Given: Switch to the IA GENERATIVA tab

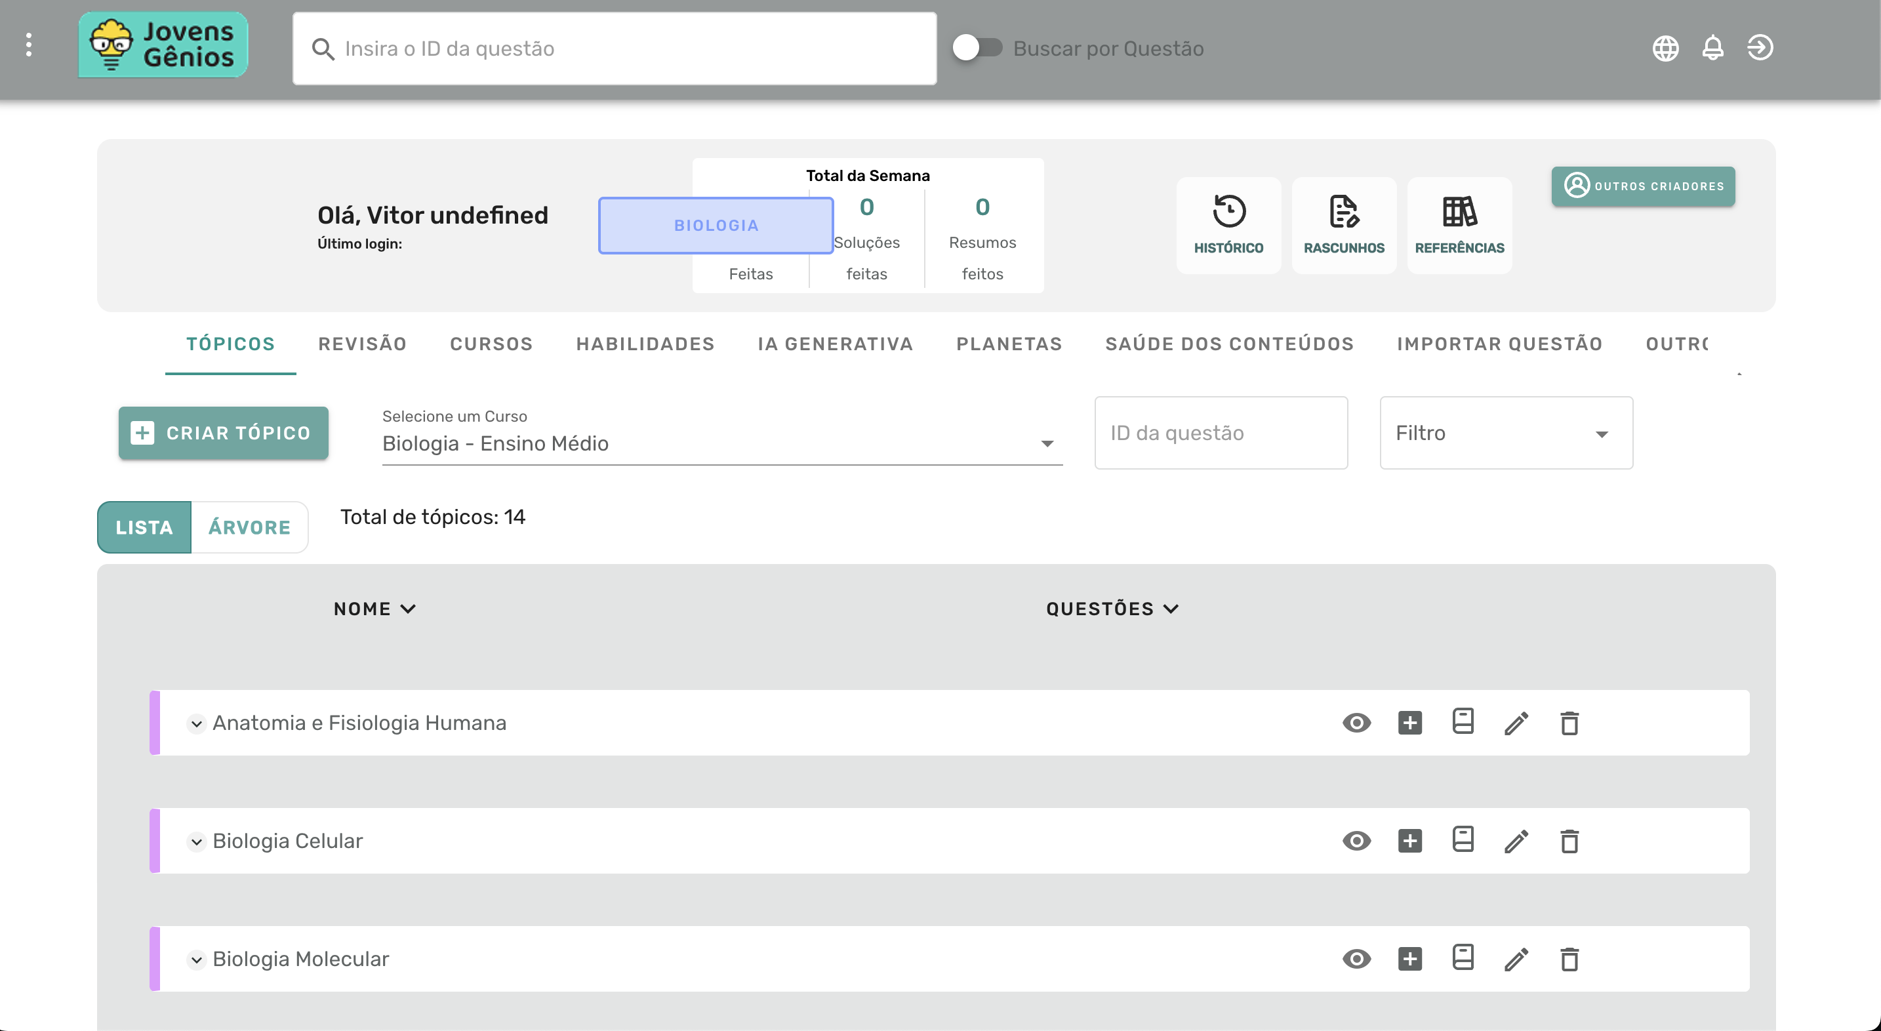Looking at the screenshot, I should pos(836,344).
